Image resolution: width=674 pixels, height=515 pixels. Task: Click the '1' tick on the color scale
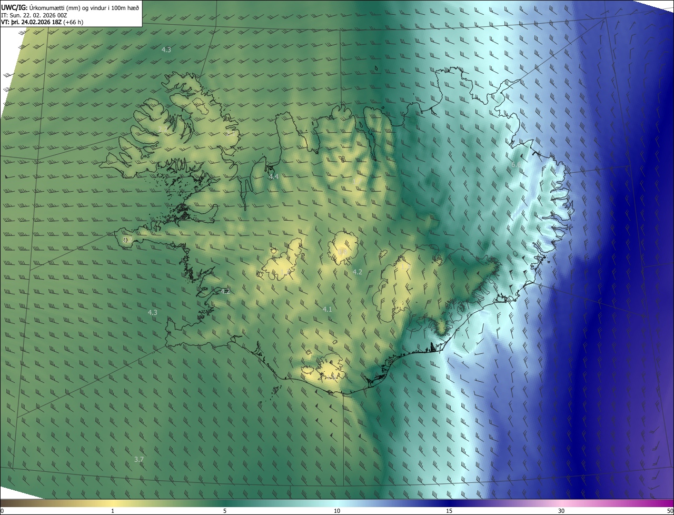113,511
